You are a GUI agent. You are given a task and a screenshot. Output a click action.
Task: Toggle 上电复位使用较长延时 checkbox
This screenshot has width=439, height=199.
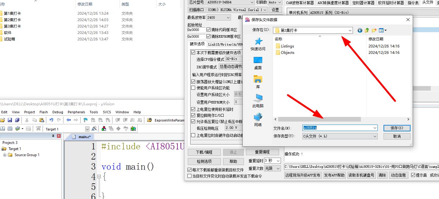click(193, 109)
